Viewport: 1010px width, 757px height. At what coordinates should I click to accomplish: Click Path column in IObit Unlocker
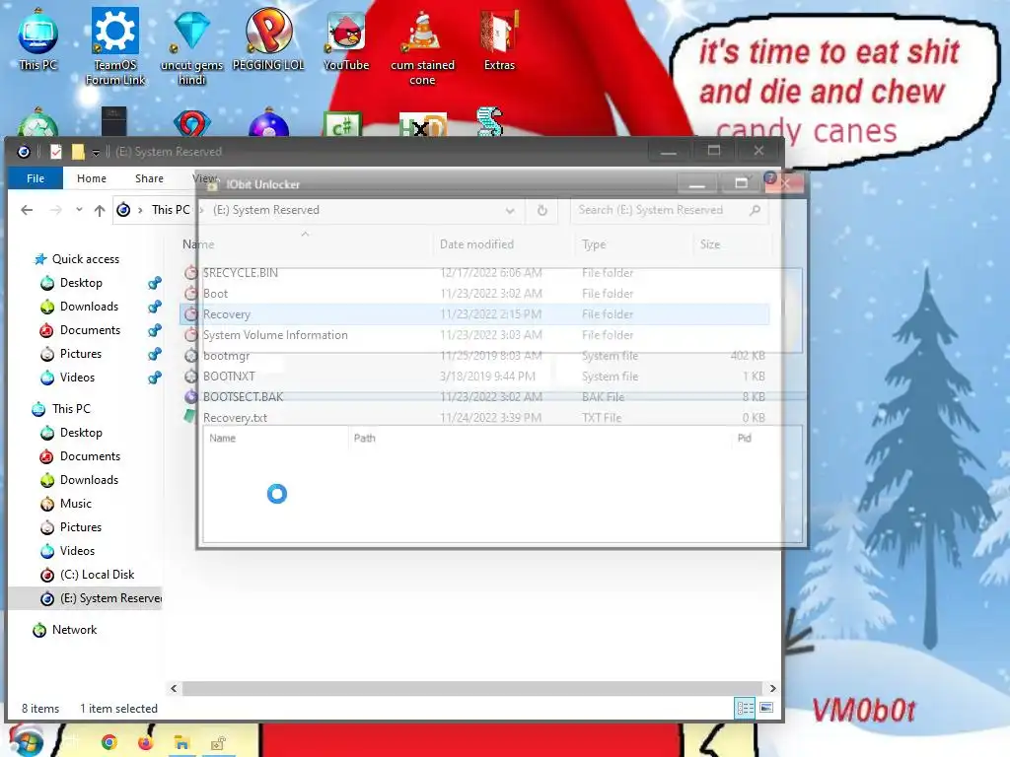(x=365, y=438)
